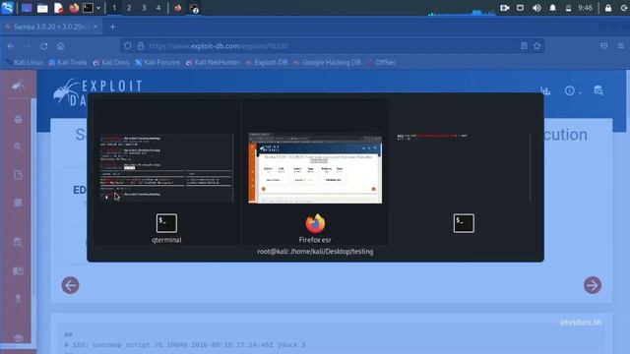Screen dimensions: 630x354
Task: Open Exploits bug icon in sidebar
Action: coord(18,119)
